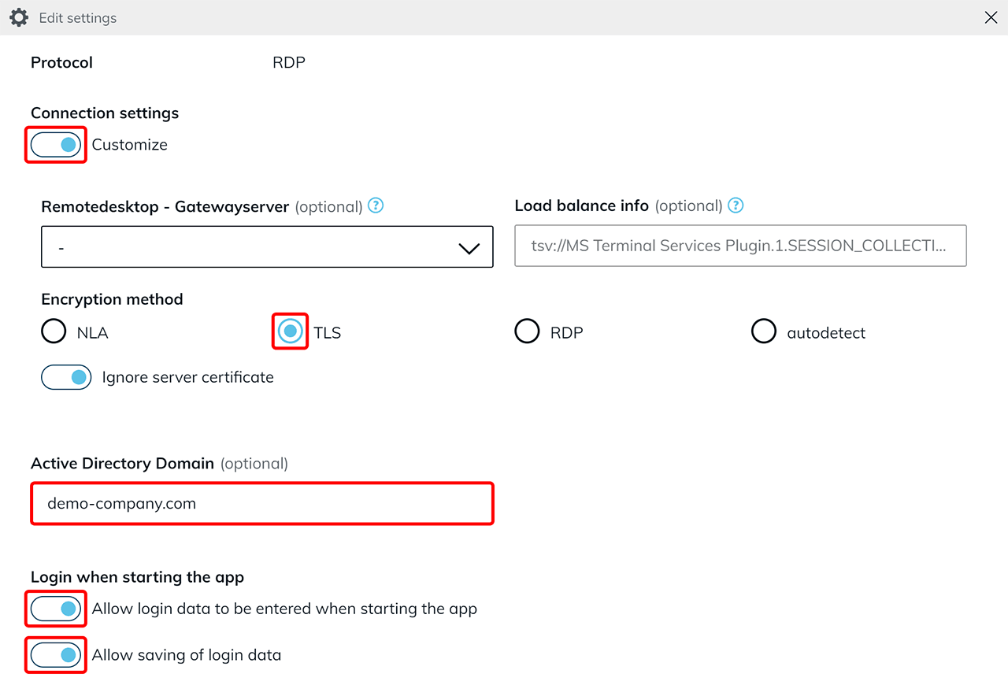This screenshot has width=1008, height=696.
Task: Toggle the Customize connection settings switch
Action: [56, 145]
